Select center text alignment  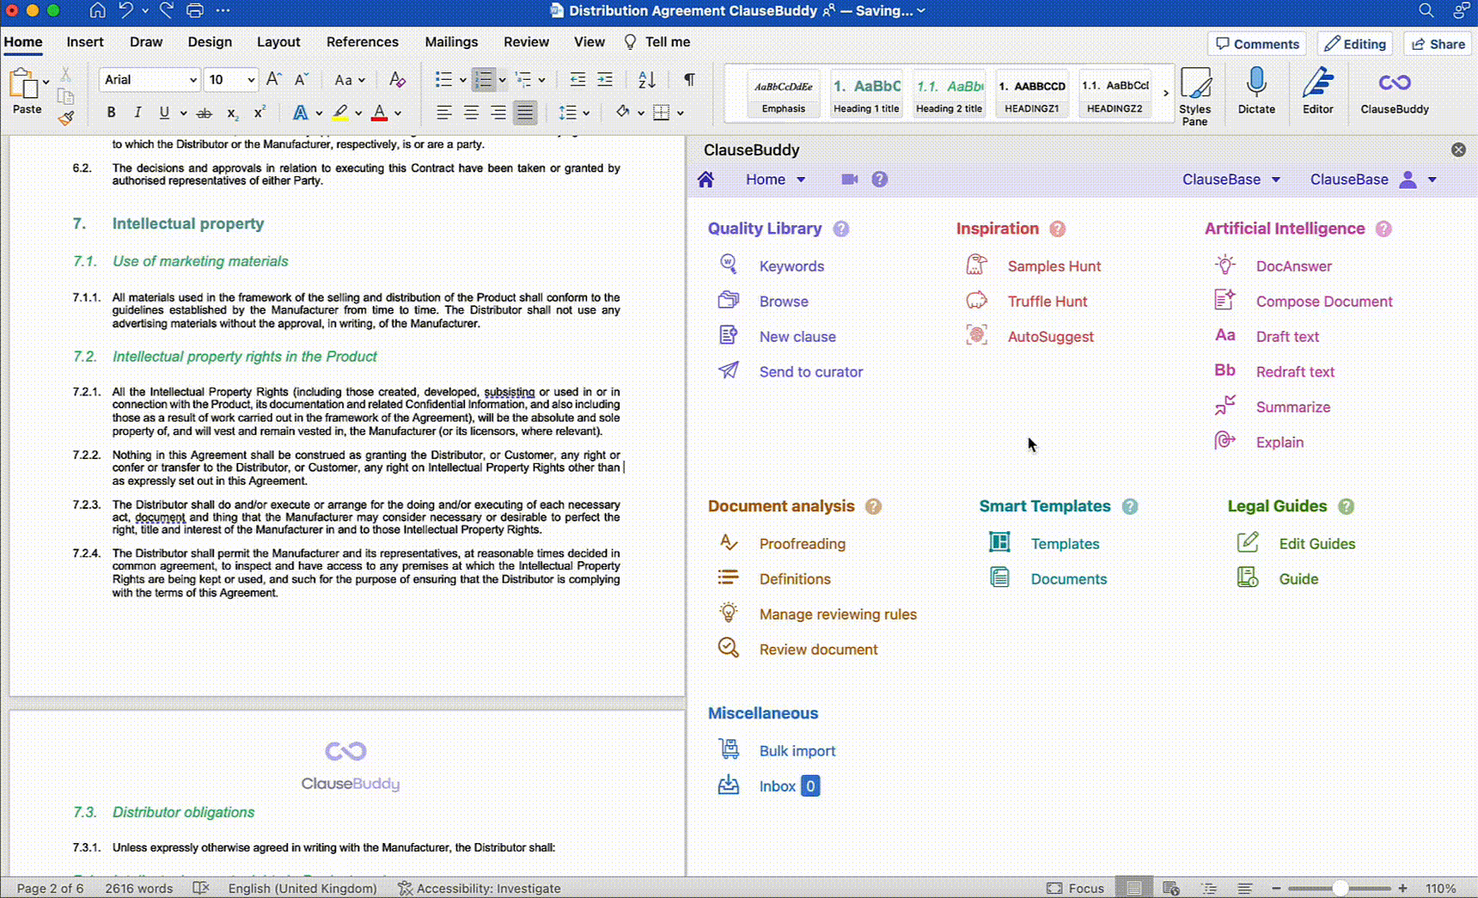pyautogui.click(x=471, y=113)
